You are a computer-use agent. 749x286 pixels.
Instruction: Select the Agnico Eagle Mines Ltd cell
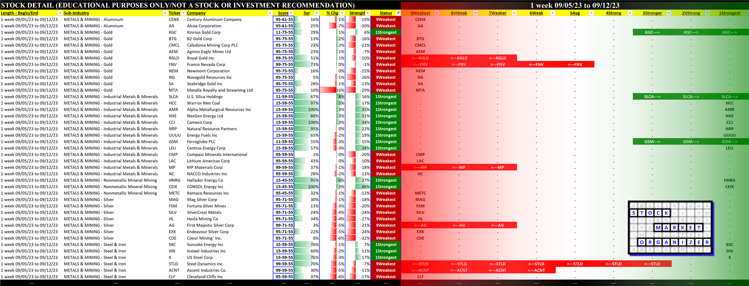coord(230,52)
